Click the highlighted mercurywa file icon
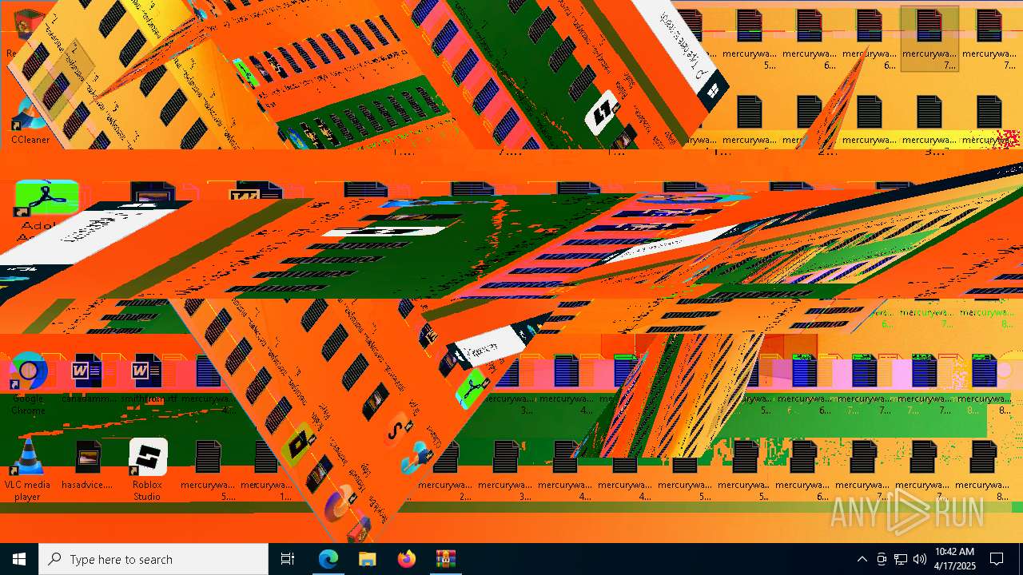 (x=929, y=39)
